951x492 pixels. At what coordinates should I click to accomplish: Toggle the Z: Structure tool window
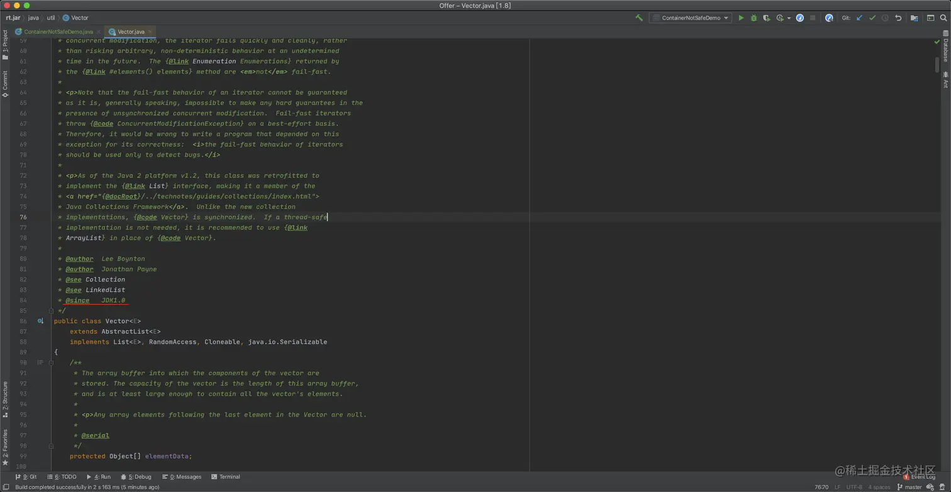pyautogui.click(x=5, y=400)
